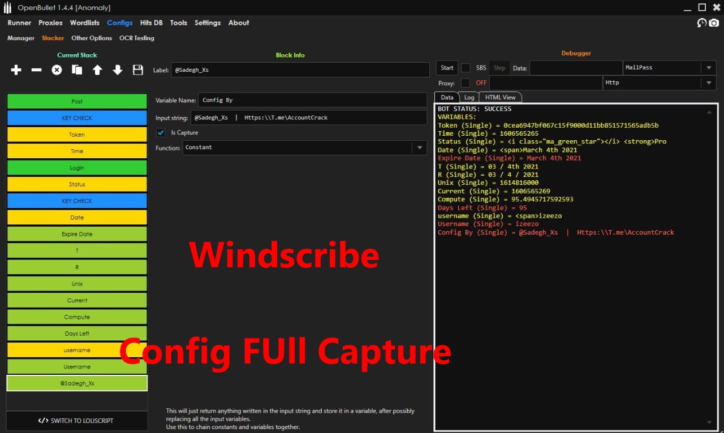Open the Runner menu
This screenshot has height=433, width=724.
pos(19,23)
